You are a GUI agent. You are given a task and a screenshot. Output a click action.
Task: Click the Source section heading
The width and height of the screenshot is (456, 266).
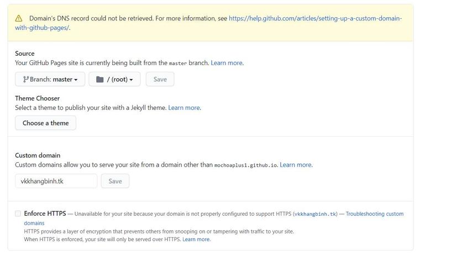[25, 54]
